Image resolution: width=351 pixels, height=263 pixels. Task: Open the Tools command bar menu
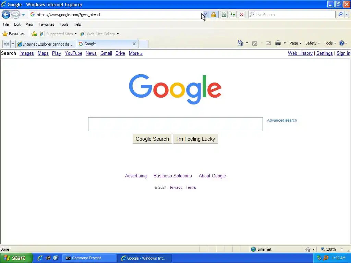tap(330, 43)
